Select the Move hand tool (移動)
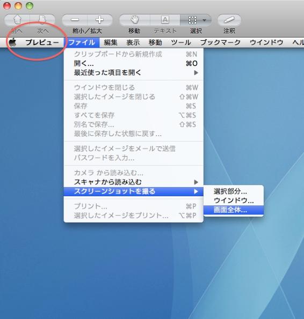304x319 pixels. (x=135, y=20)
